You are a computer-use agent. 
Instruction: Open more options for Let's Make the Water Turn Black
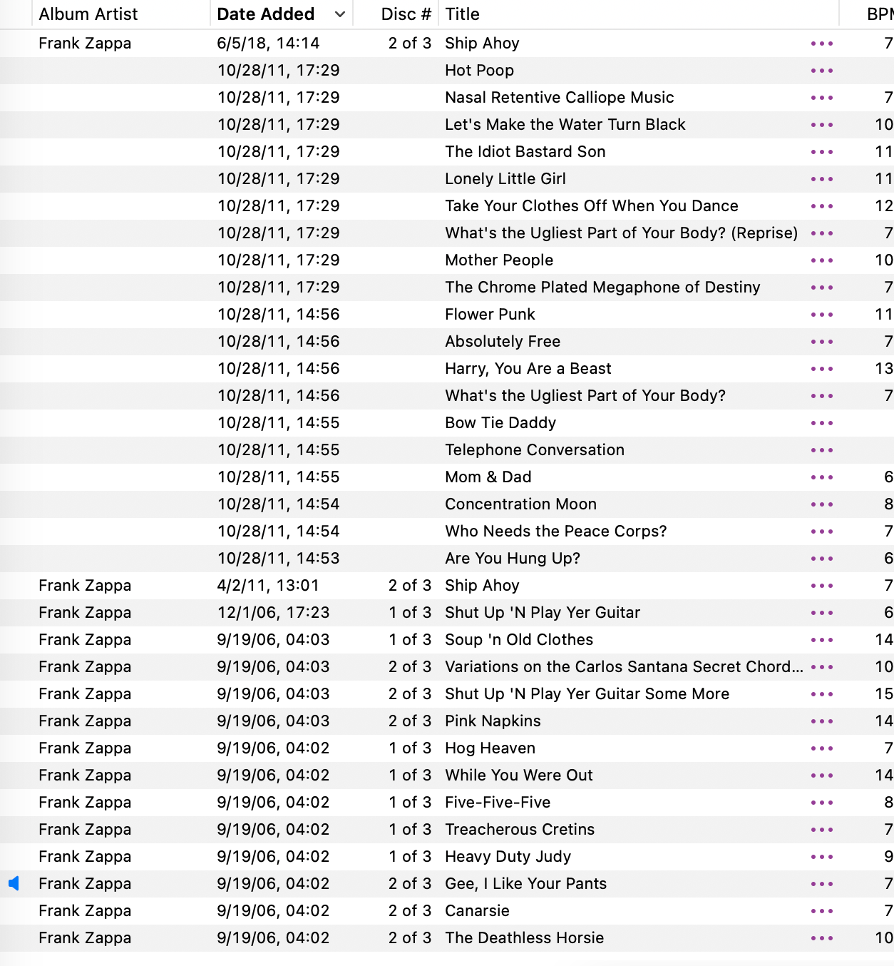coord(822,125)
